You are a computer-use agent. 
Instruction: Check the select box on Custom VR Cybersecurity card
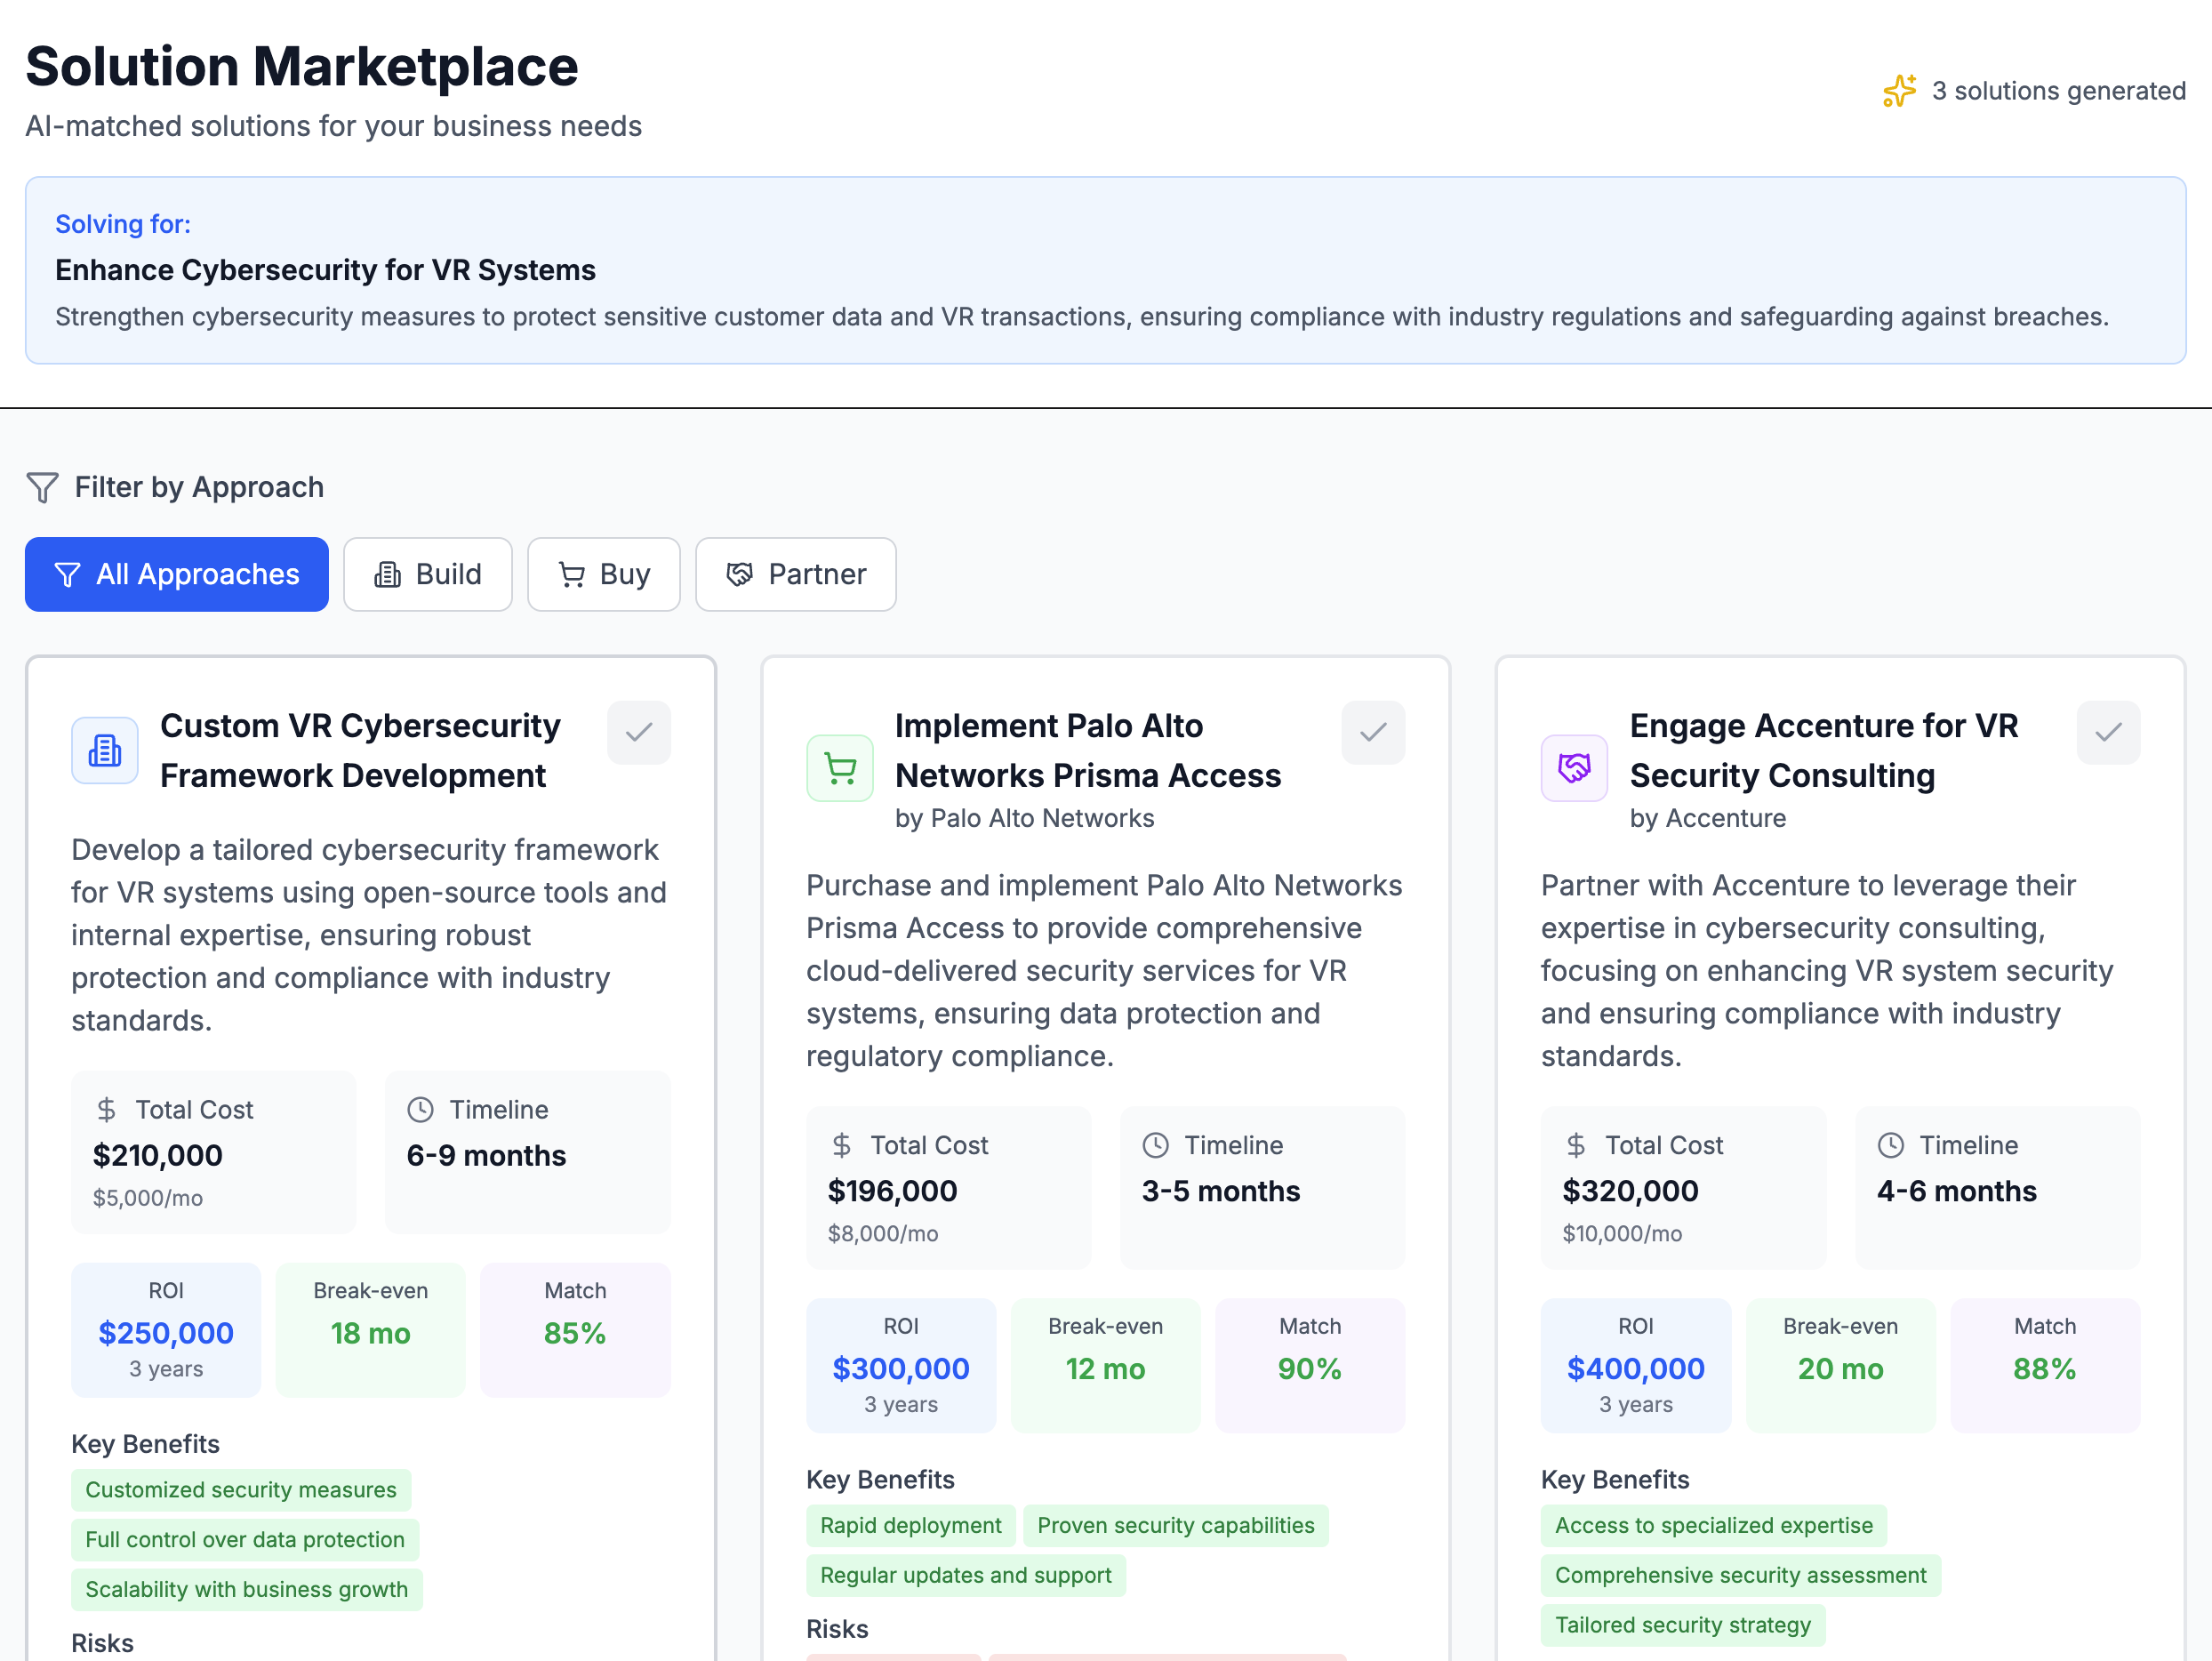click(639, 732)
